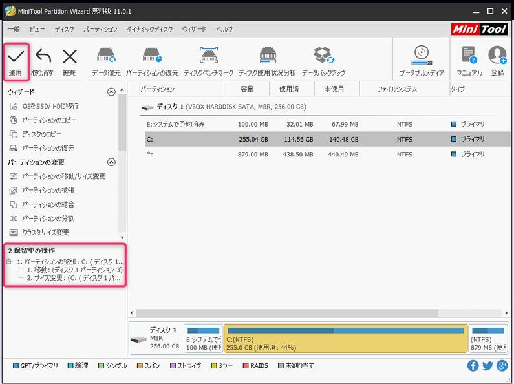Sort by the パーティション column header
The image size is (514, 384).
pyautogui.click(x=182, y=89)
